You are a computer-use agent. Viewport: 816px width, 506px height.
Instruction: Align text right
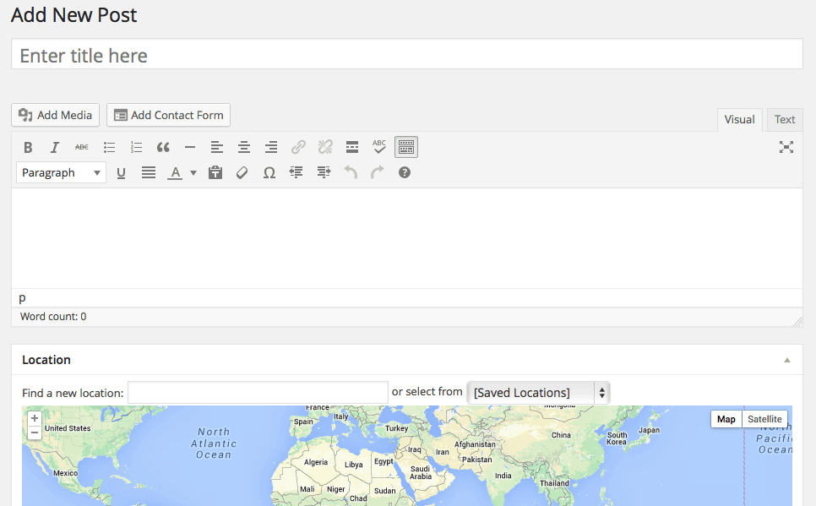(x=271, y=147)
